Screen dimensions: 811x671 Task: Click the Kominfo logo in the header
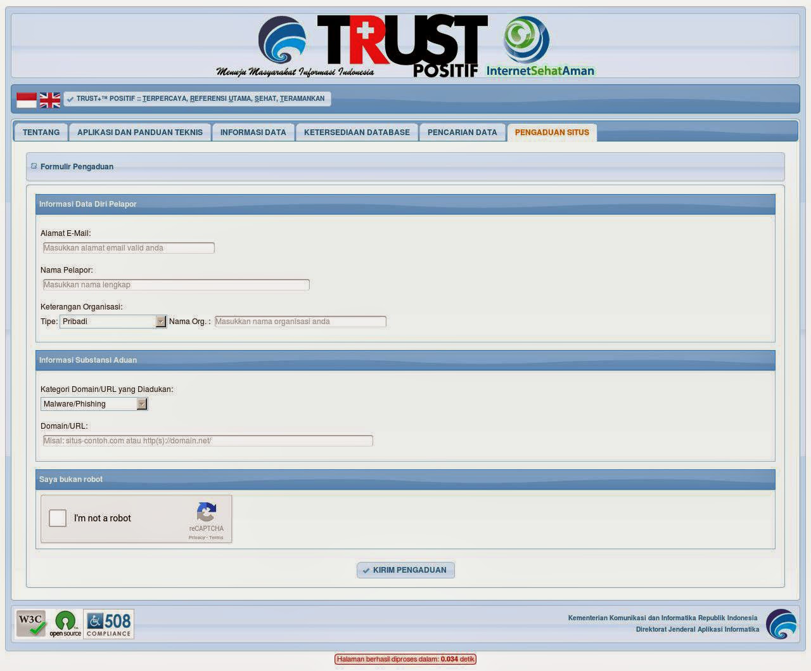pos(282,39)
